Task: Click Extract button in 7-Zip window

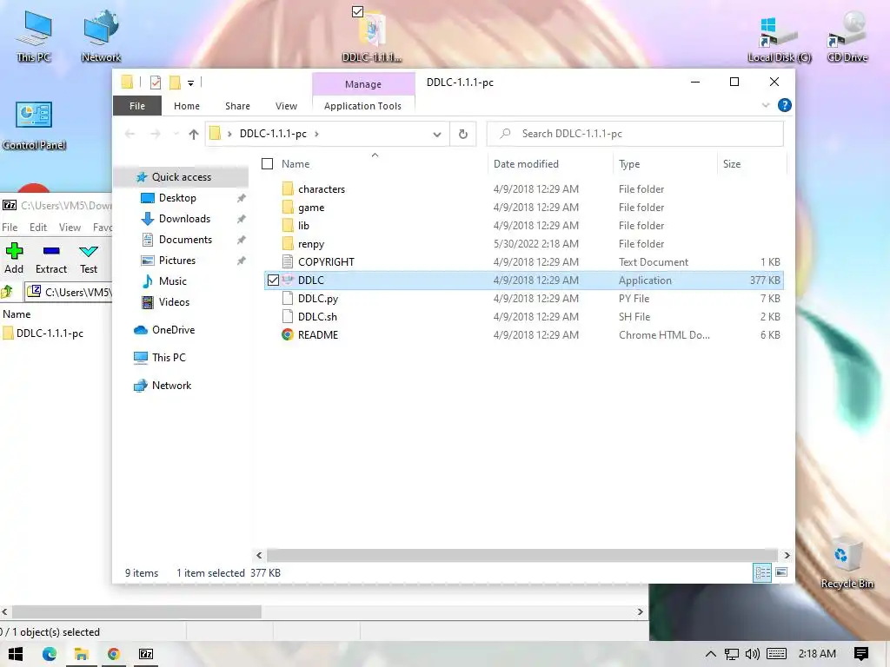Action: pos(51,258)
